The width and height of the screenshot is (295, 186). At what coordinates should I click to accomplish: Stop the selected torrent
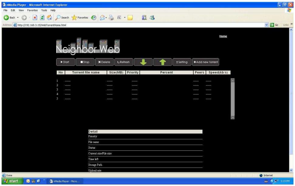(84, 62)
